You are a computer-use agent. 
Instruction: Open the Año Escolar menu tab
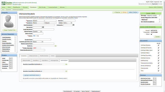click(42, 7)
